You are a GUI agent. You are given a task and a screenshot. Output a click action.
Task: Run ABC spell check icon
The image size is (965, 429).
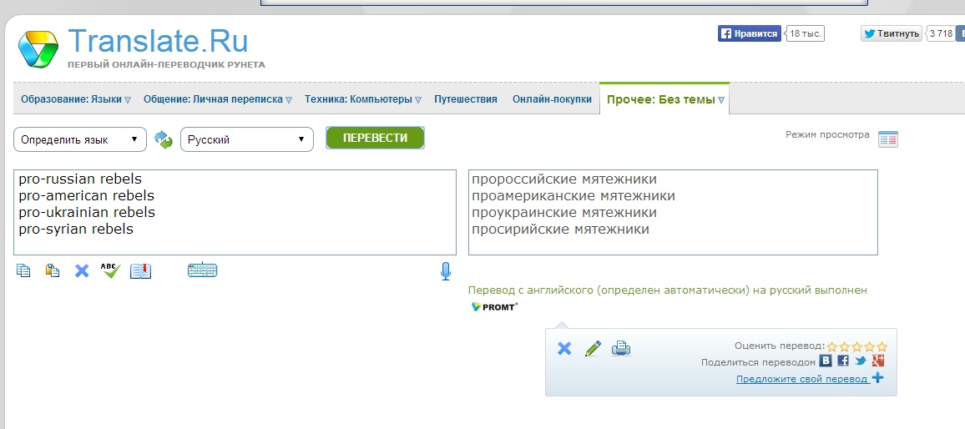111,270
